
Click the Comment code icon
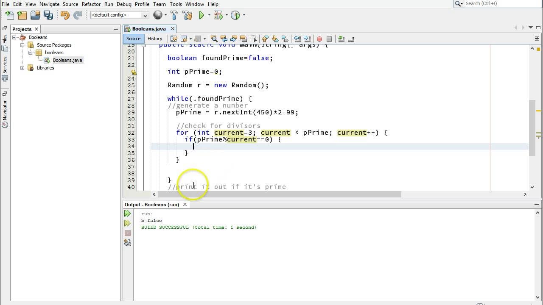341,39
